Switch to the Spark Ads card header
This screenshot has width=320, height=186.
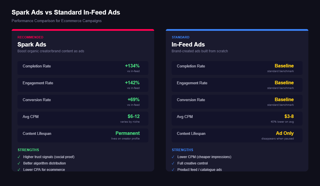32,44
